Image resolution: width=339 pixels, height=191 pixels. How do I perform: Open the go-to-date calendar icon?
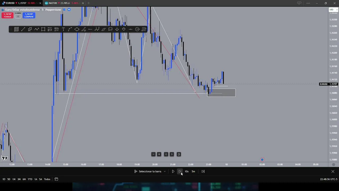56,179
